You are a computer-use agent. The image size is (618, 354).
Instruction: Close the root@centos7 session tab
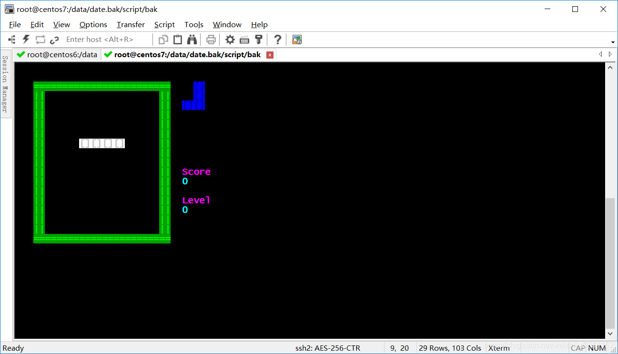pyautogui.click(x=270, y=55)
